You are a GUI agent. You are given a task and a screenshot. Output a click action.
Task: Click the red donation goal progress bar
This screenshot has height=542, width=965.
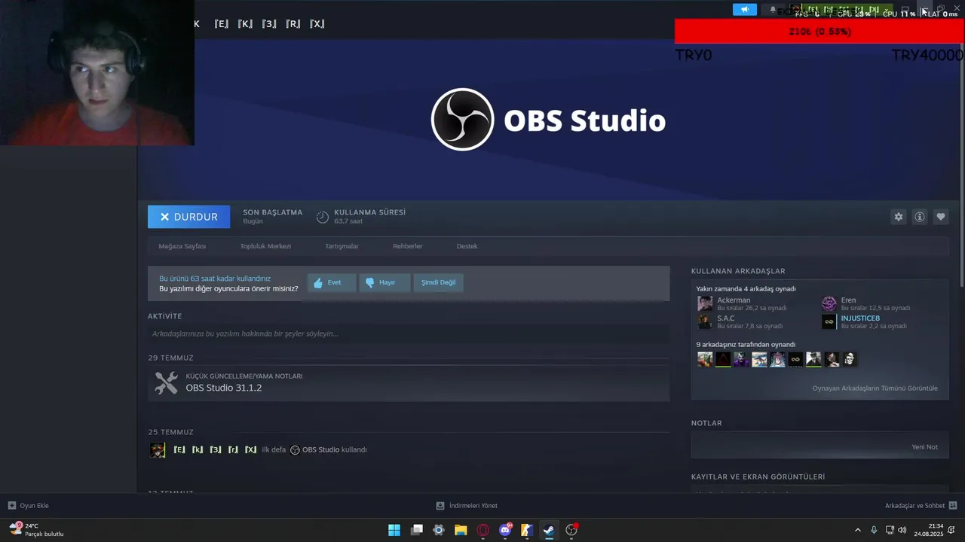point(819,32)
